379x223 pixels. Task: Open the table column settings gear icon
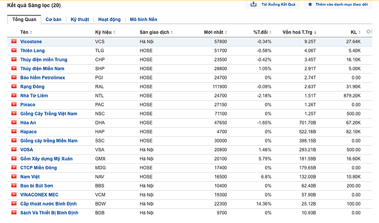[369, 32]
